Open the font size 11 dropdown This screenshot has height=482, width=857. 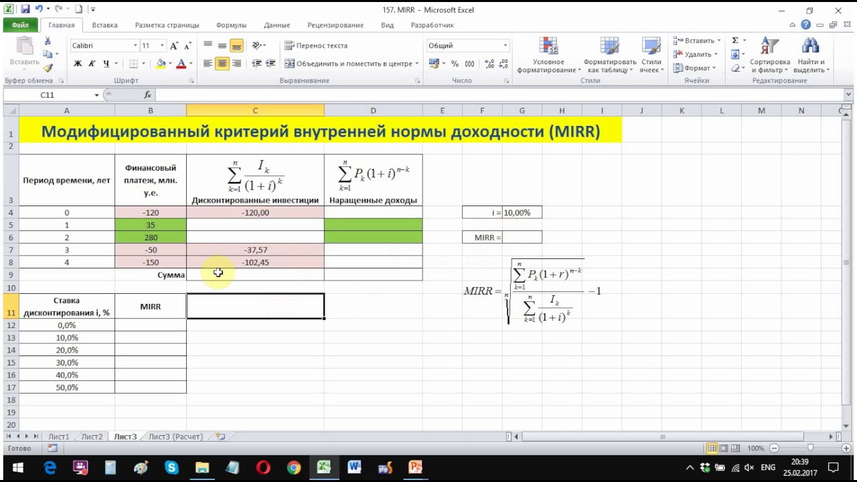click(x=162, y=46)
